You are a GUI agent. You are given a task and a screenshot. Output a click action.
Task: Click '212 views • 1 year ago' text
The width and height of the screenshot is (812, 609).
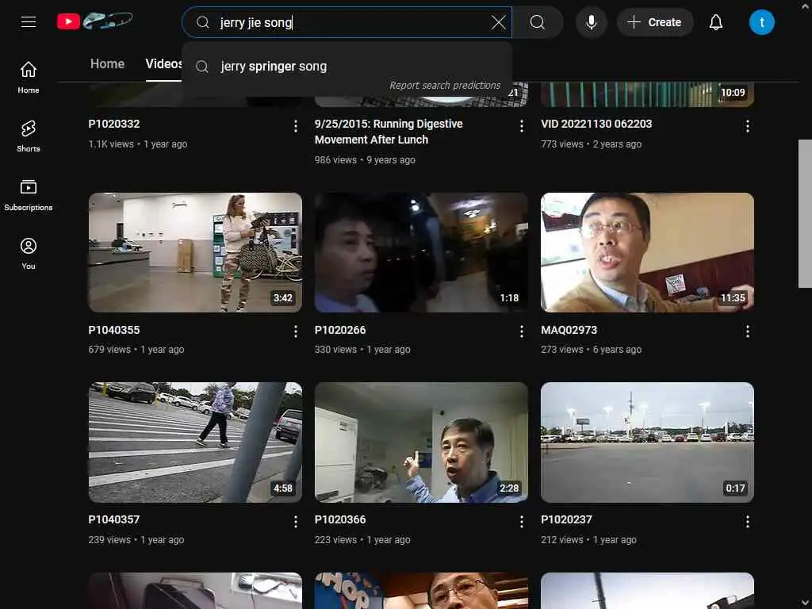click(x=588, y=539)
